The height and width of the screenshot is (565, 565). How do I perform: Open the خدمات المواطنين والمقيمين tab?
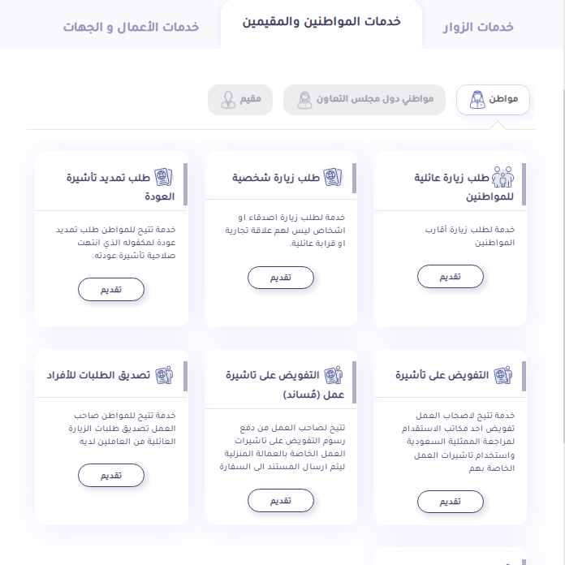321,22
